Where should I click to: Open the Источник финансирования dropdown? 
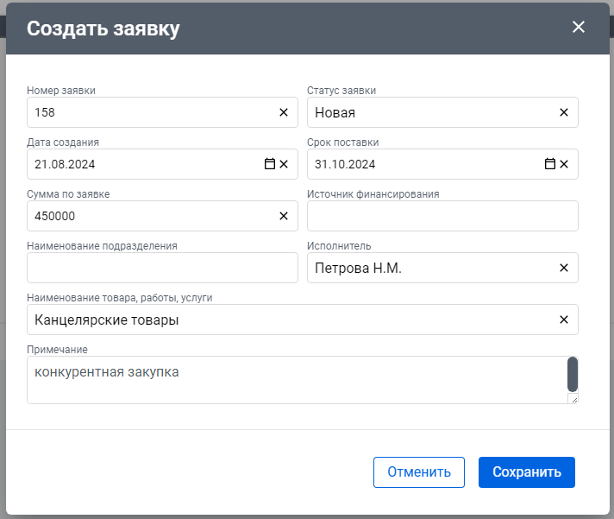pos(442,216)
